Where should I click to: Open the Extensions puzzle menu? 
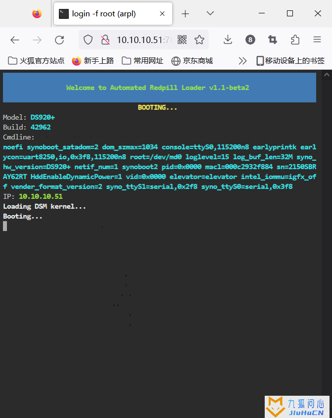click(295, 40)
